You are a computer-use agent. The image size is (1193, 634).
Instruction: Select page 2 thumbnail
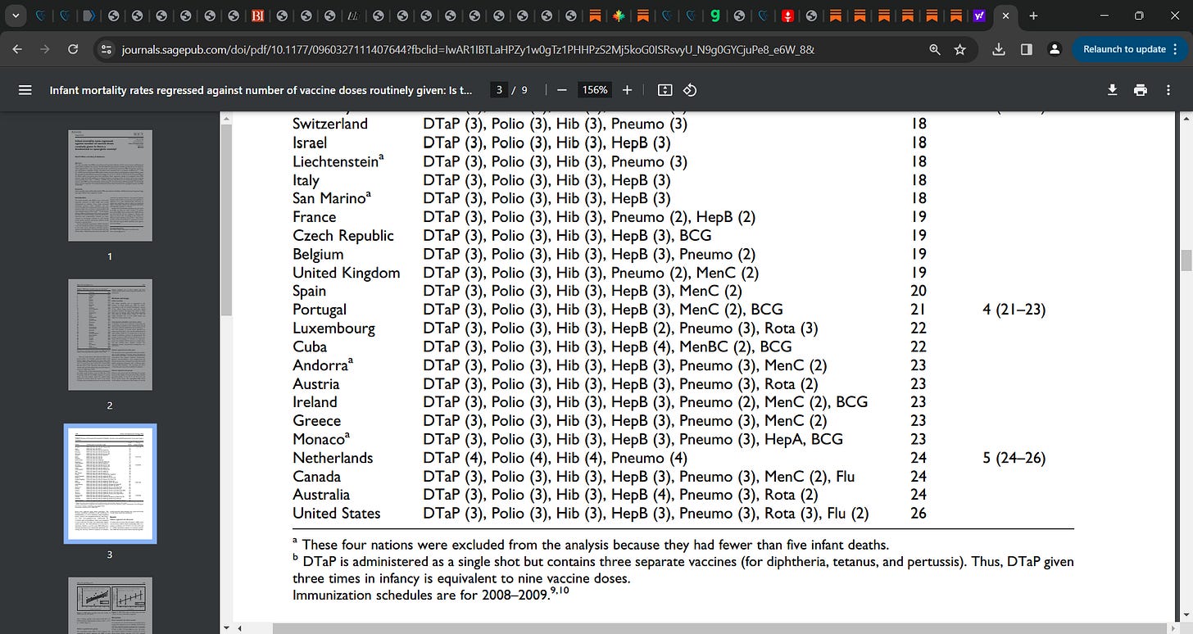[110, 334]
